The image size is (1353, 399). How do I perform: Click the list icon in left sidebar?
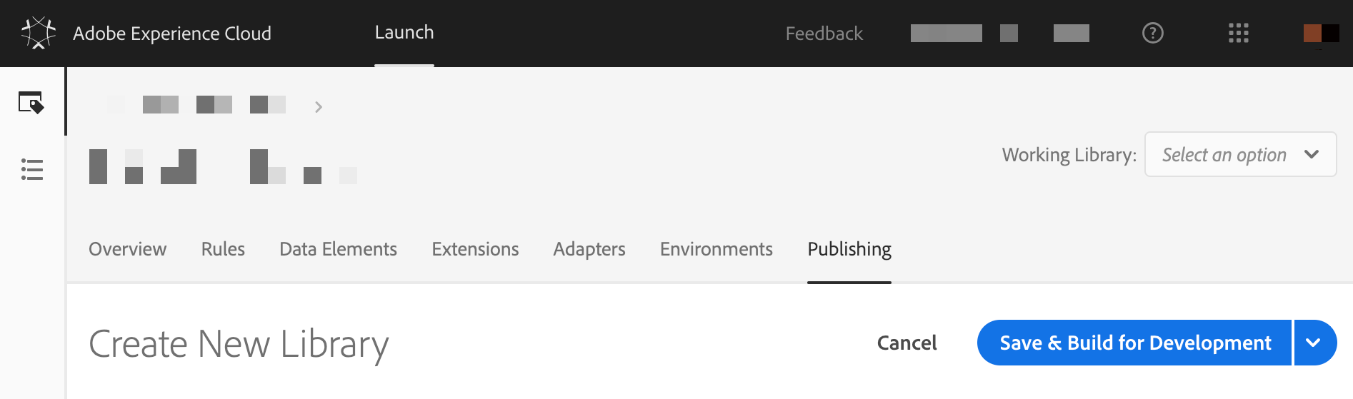[32, 169]
